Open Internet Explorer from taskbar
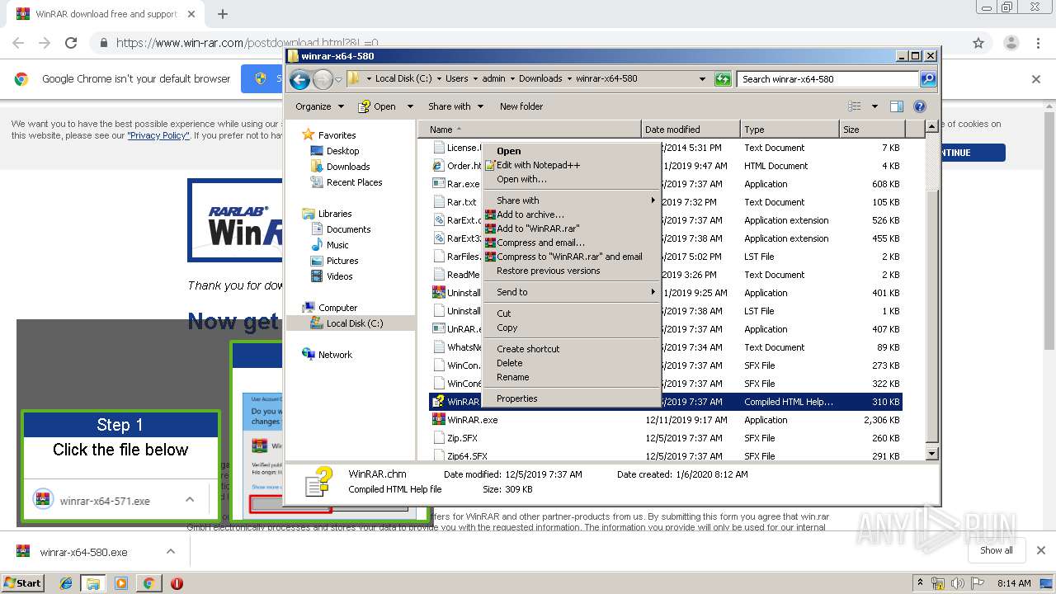 coord(66,583)
